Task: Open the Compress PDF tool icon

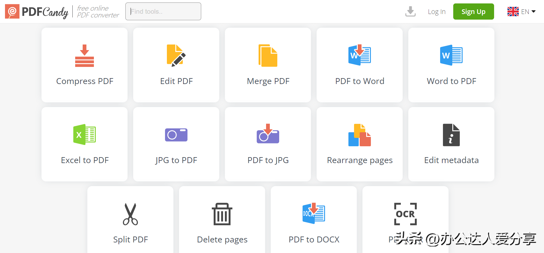Action: pyautogui.click(x=85, y=56)
